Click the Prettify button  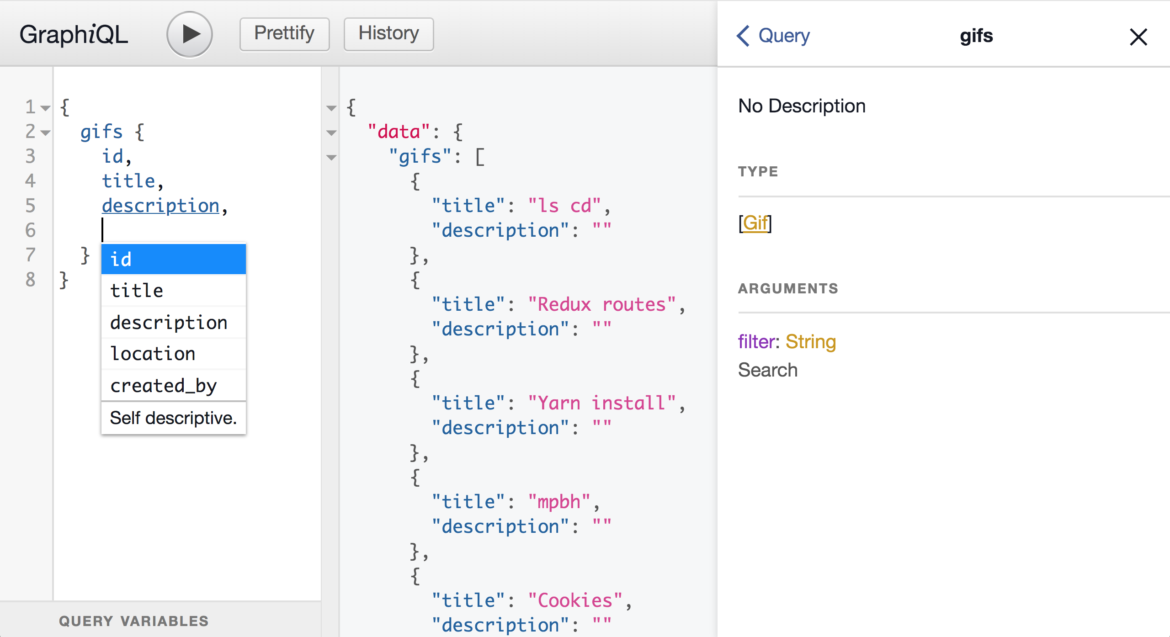(284, 34)
